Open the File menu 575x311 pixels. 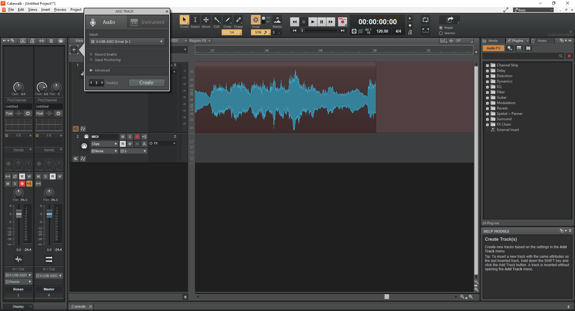[x=11, y=10]
